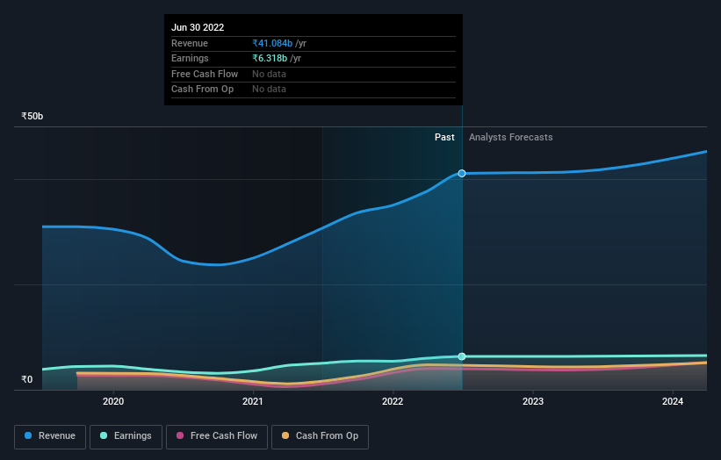Toggle the Free Cash Flow legend button

tap(217, 436)
